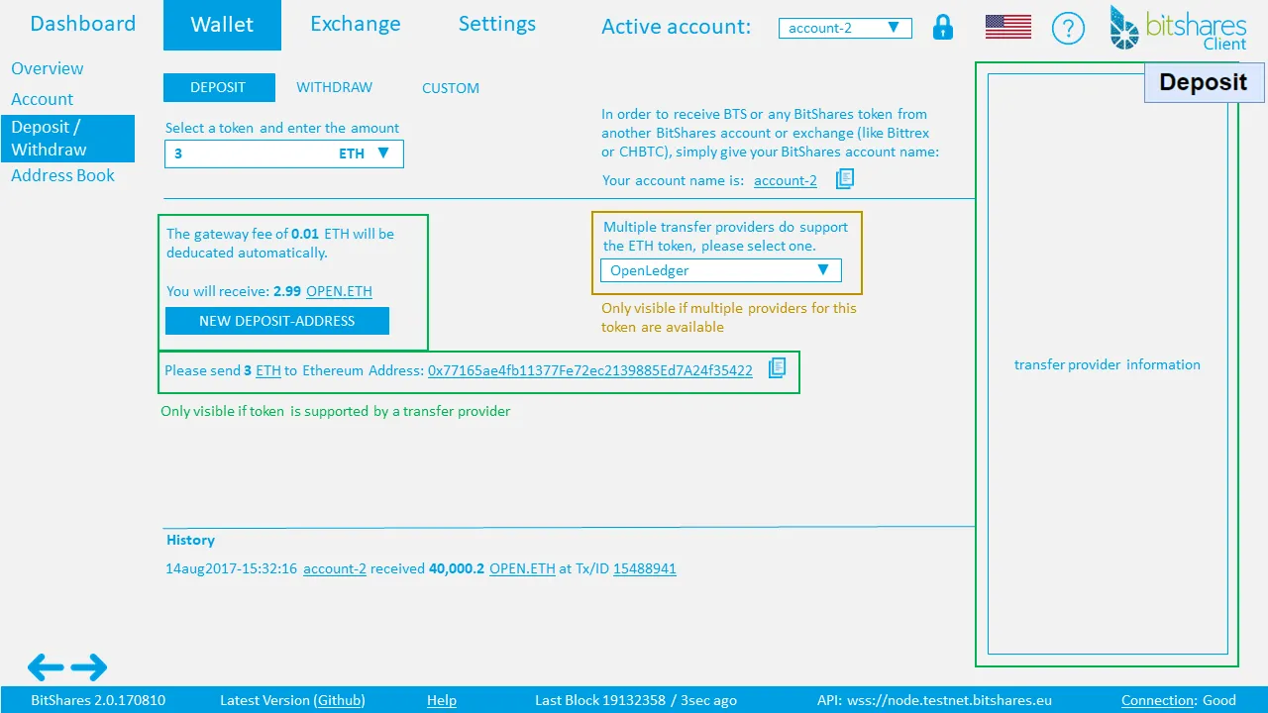
Task: Click the back arrow at bottom left
Action: (x=46, y=667)
